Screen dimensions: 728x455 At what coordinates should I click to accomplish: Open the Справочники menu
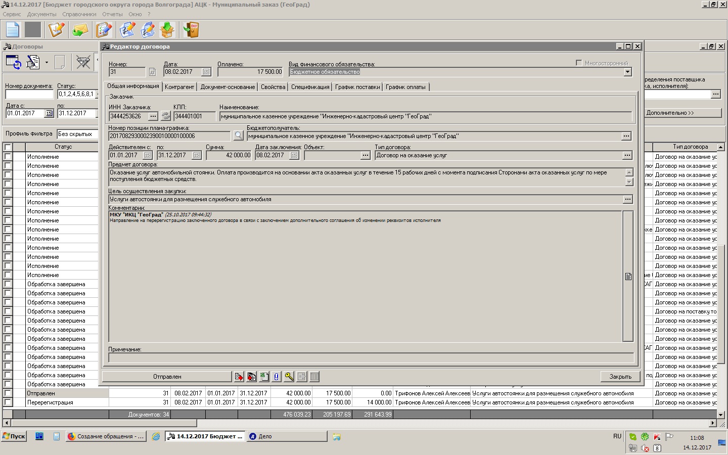(x=79, y=14)
